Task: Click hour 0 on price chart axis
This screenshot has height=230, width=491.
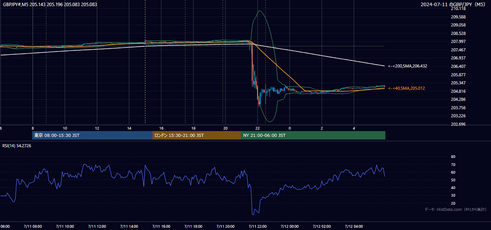Action: pos(290,128)
